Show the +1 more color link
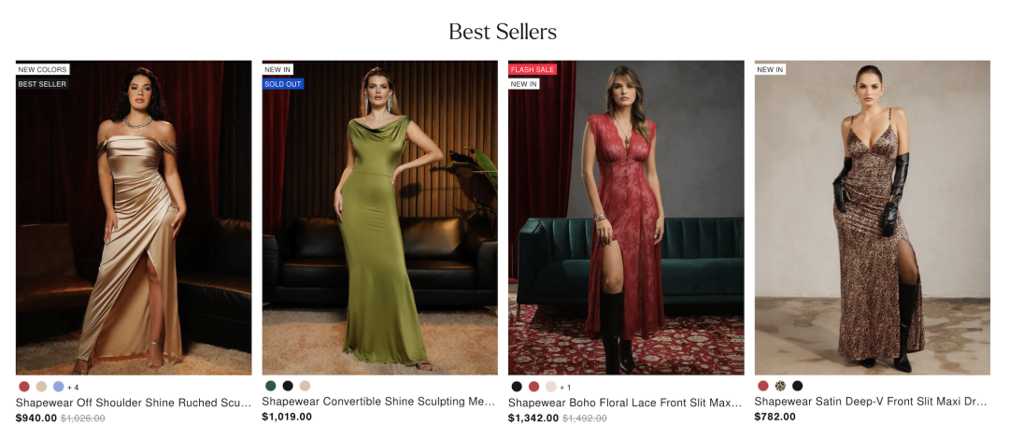The width and height of the screenshot is (1009, 439). (565, 388)
